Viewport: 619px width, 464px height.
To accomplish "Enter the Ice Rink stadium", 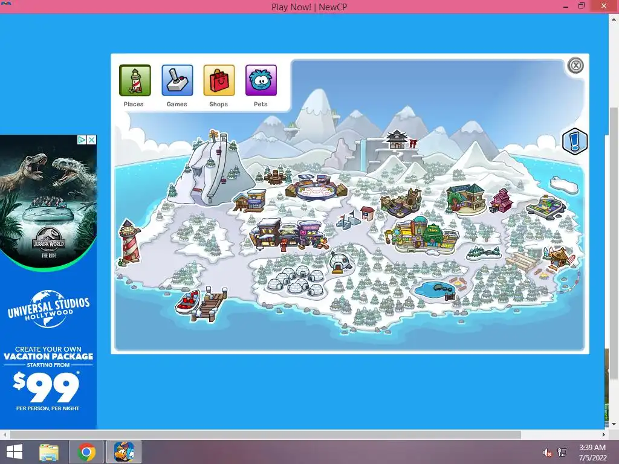I will pos(316,187).
